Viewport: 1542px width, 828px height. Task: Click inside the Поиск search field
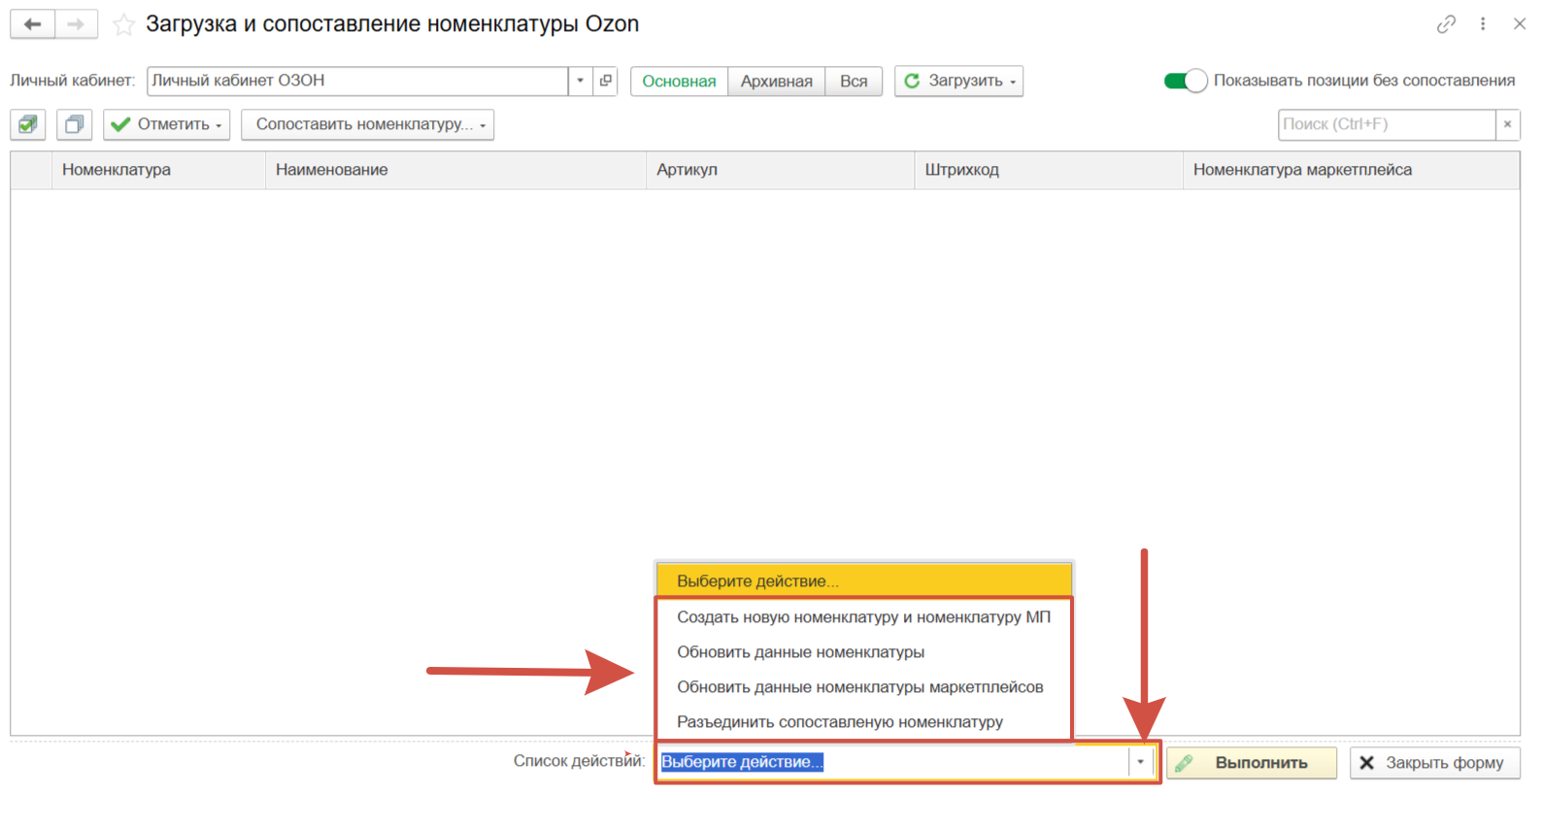point(1385,124)
